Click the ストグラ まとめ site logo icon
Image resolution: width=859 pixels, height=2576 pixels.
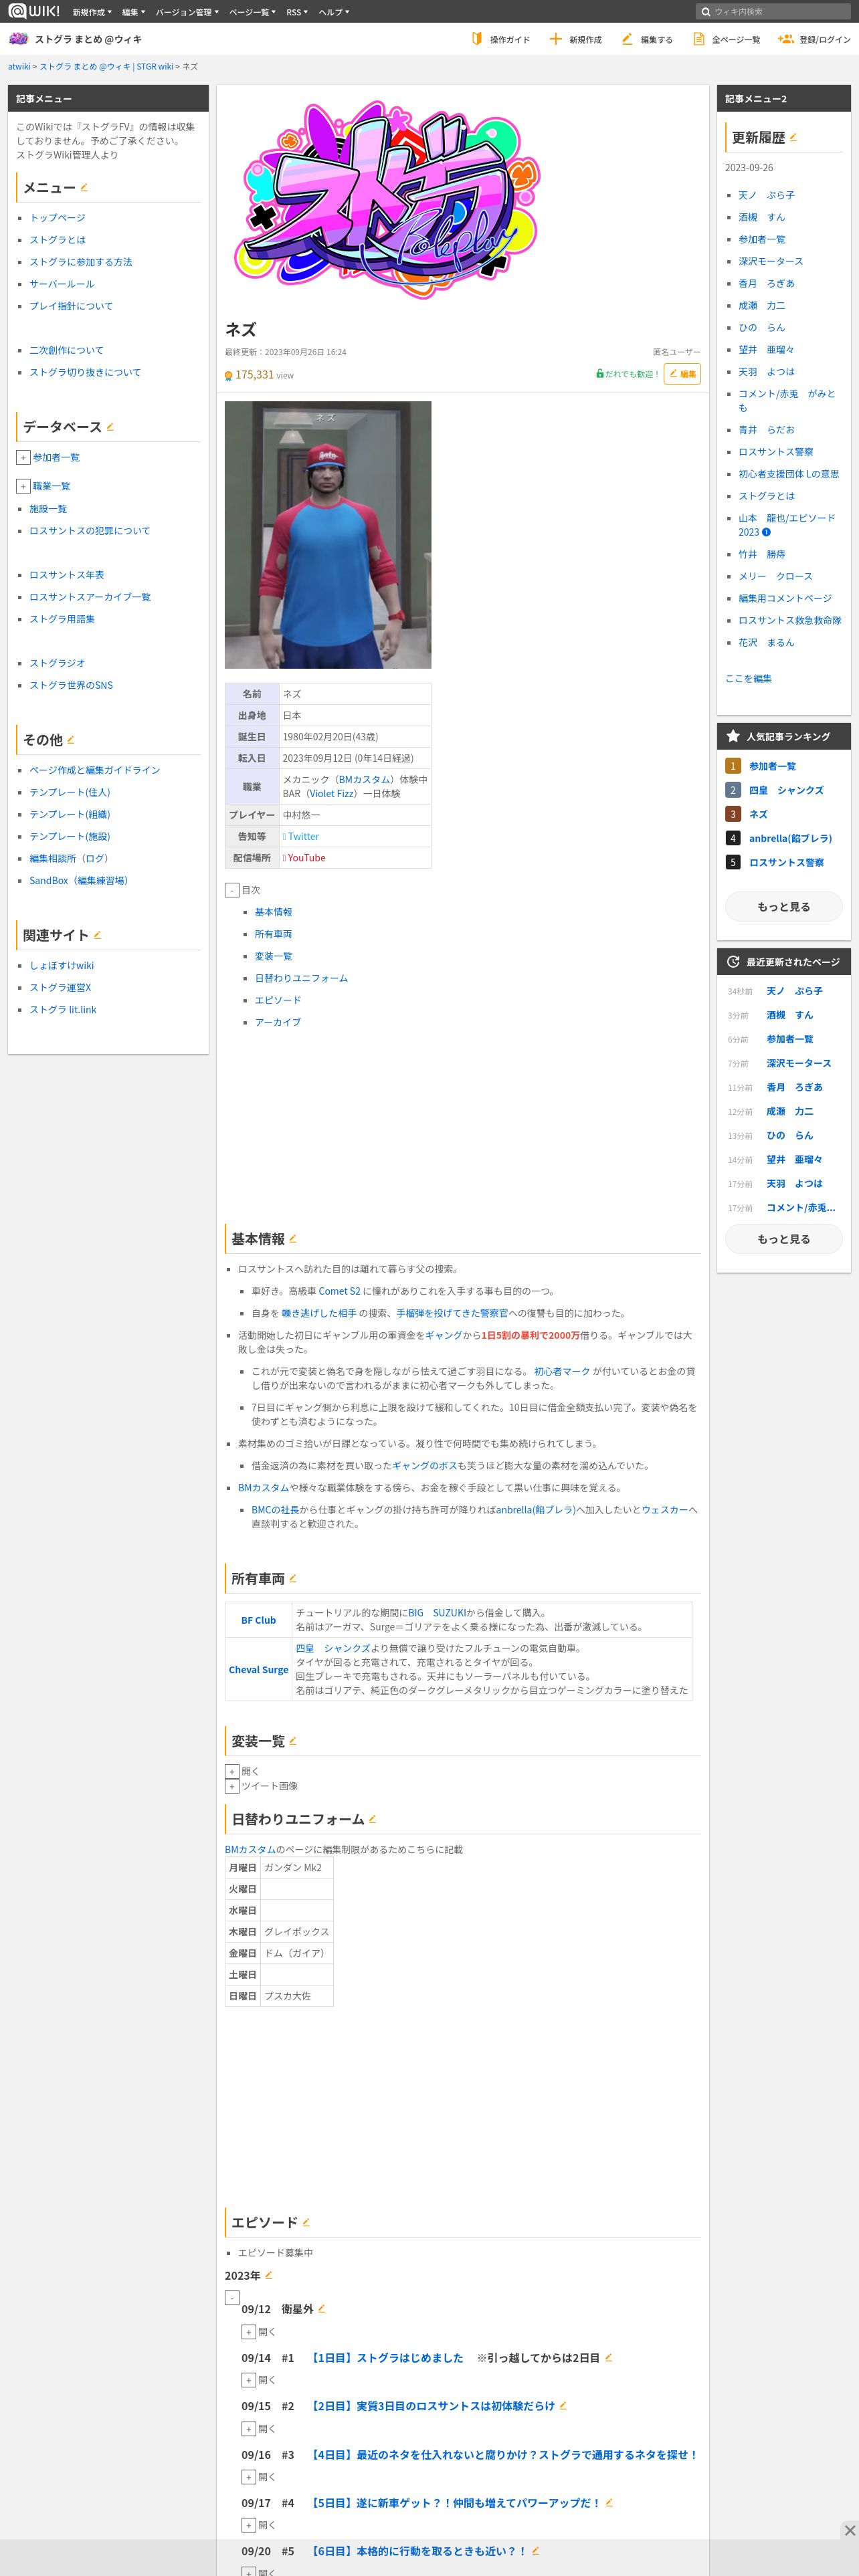pos(18,39)
